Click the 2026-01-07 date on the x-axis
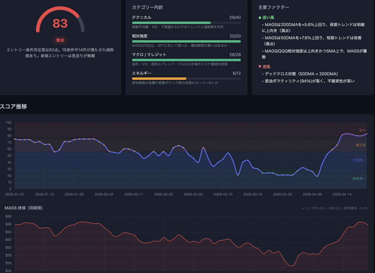This screenshot has width=375, height=273. 15,194
